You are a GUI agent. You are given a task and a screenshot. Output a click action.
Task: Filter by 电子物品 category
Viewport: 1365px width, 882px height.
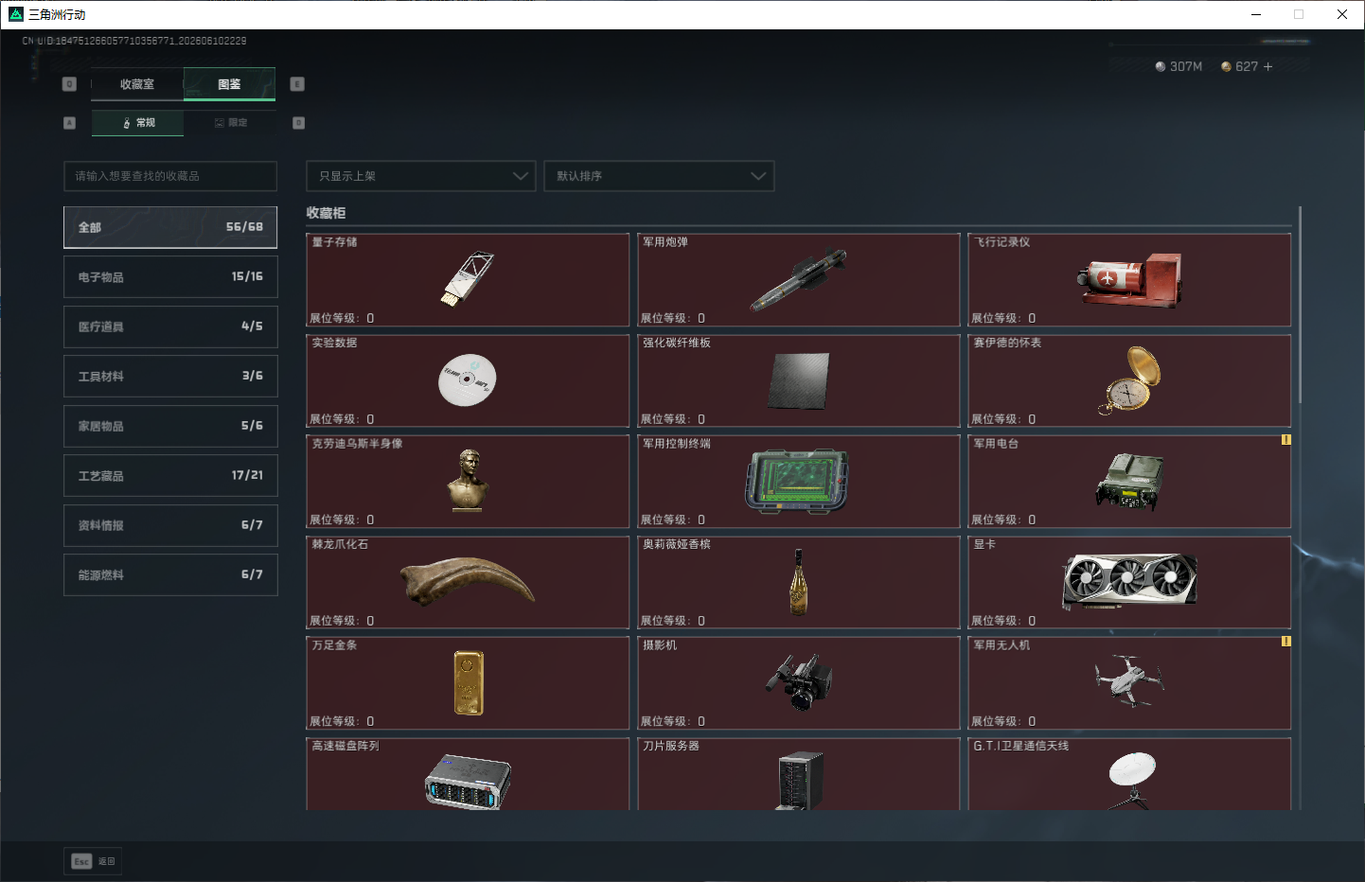[x=170, y=277]
